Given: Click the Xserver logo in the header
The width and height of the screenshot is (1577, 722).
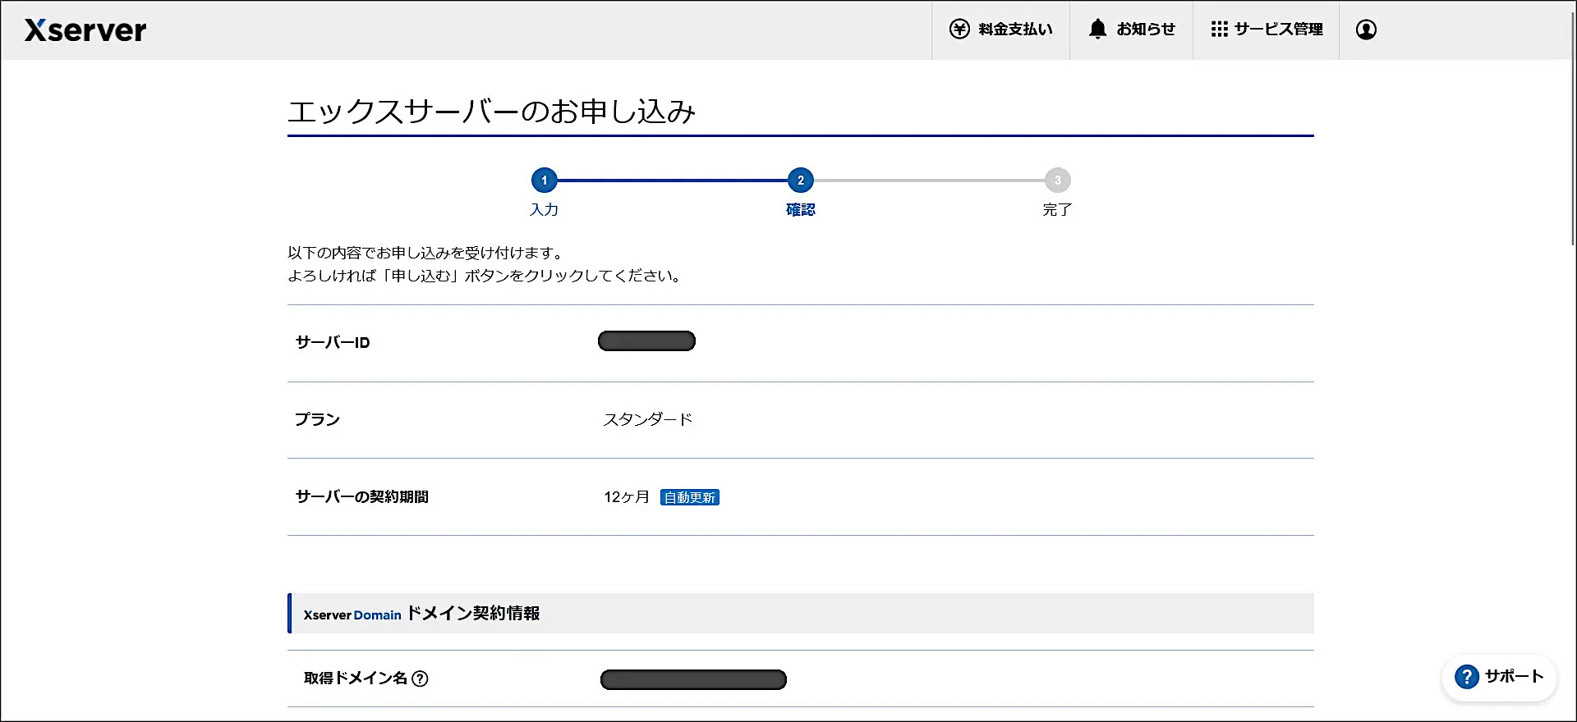Looking at the screenshot, I should point(85,30).
